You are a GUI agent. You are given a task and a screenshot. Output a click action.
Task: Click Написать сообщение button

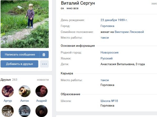20,54
